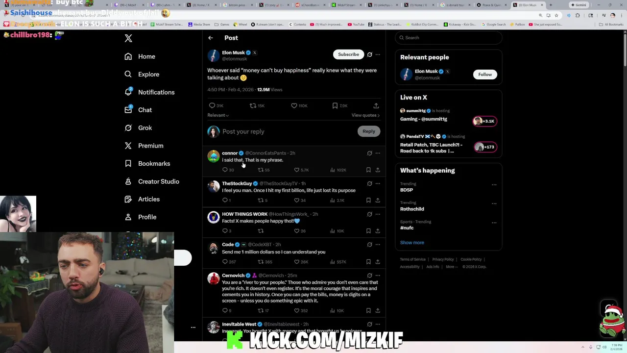Open All Bookmarks folder
The image size is (627, 353).
(611, 24)
